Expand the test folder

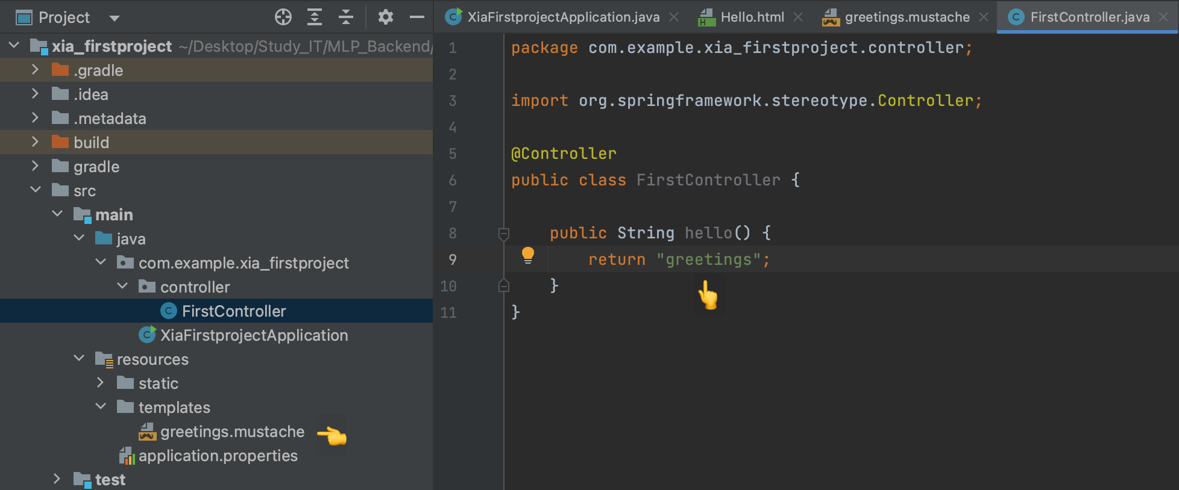point(57,479)
